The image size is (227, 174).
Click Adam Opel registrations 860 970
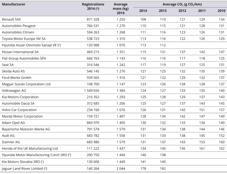(93, 123)
